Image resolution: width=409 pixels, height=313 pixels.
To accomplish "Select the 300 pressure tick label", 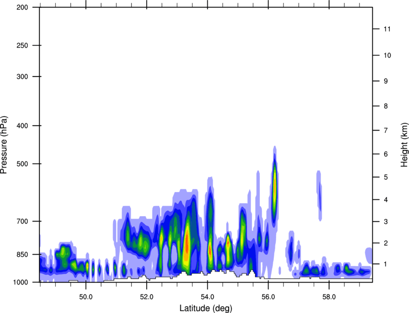I will [22, 77].
